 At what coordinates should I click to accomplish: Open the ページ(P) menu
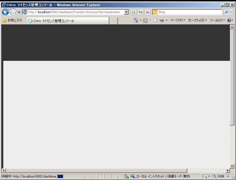point(178,21)
